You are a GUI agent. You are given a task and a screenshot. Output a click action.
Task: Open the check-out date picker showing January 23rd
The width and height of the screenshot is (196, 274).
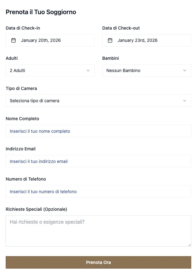147,40
